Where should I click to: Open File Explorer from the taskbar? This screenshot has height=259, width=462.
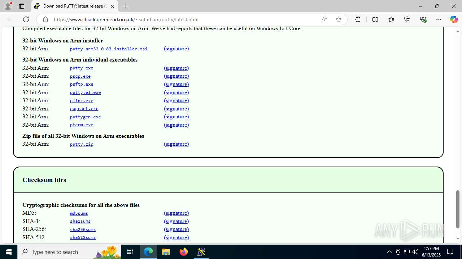tap(166, 252)
